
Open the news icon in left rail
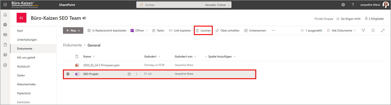[5, 35]
